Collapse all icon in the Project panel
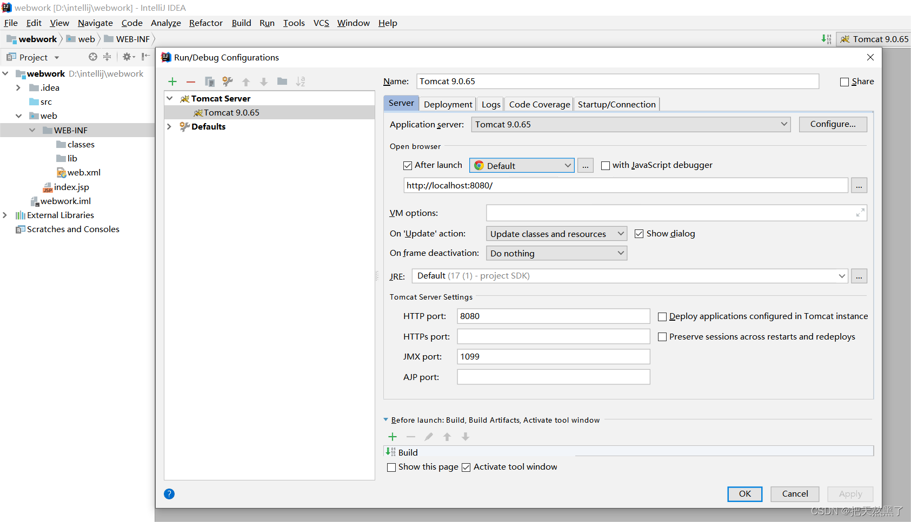 point(107,57)
